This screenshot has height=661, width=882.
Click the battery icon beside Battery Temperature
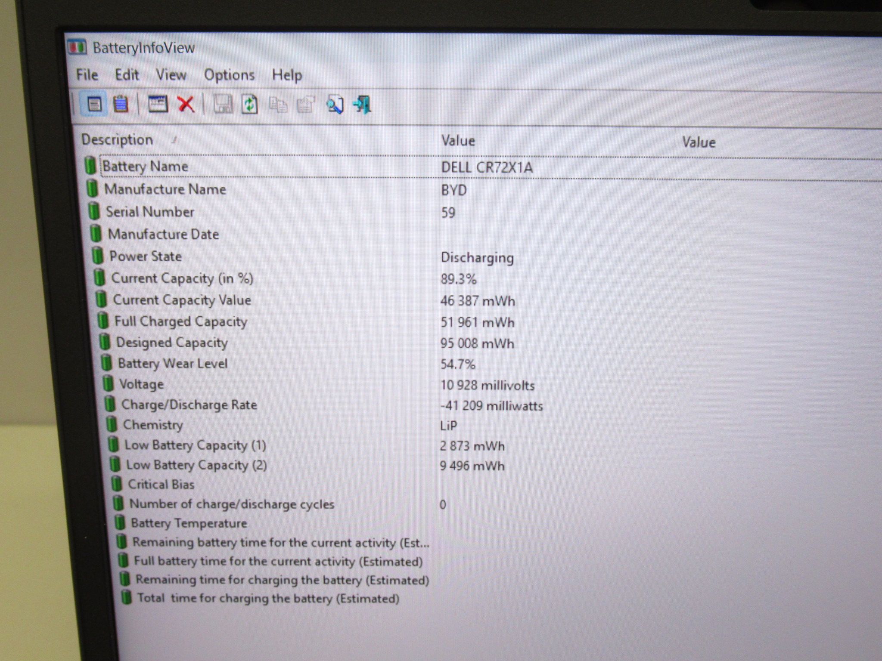click(119, 522)
